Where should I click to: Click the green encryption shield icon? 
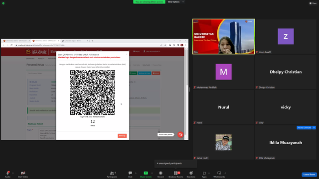click(3, 3)
